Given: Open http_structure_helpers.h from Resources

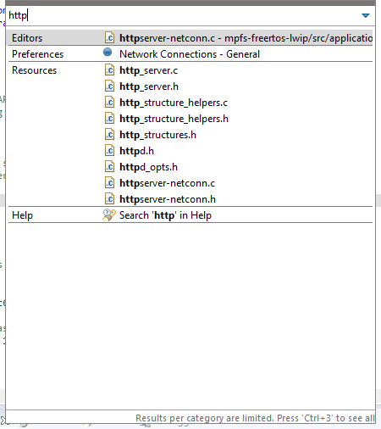Looking at the screenshot, I should point(174,119).
